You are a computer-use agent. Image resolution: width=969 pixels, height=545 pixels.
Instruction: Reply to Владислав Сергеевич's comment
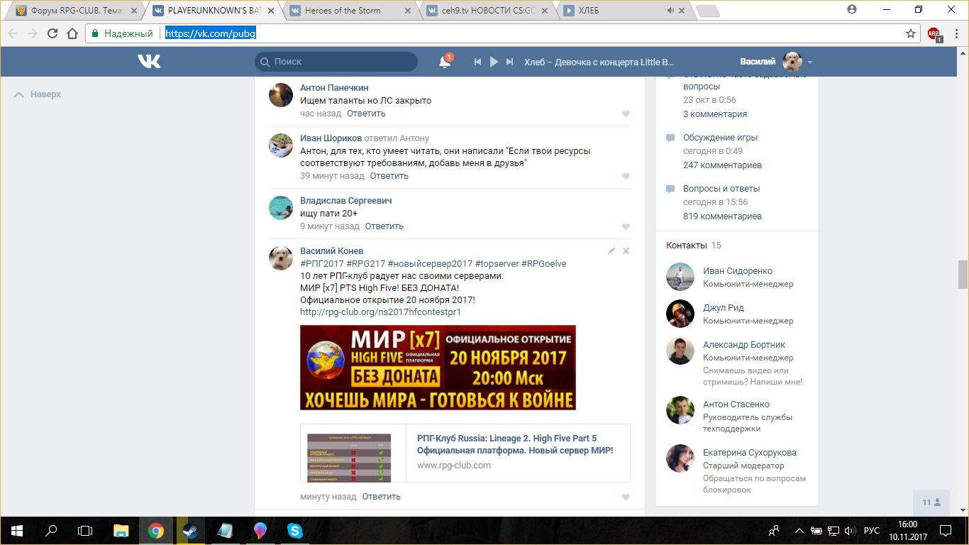click(x=384, y=226)
